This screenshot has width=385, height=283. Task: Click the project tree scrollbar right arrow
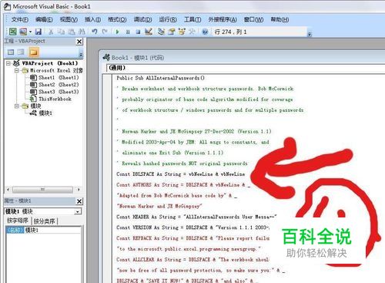[79, 190]
